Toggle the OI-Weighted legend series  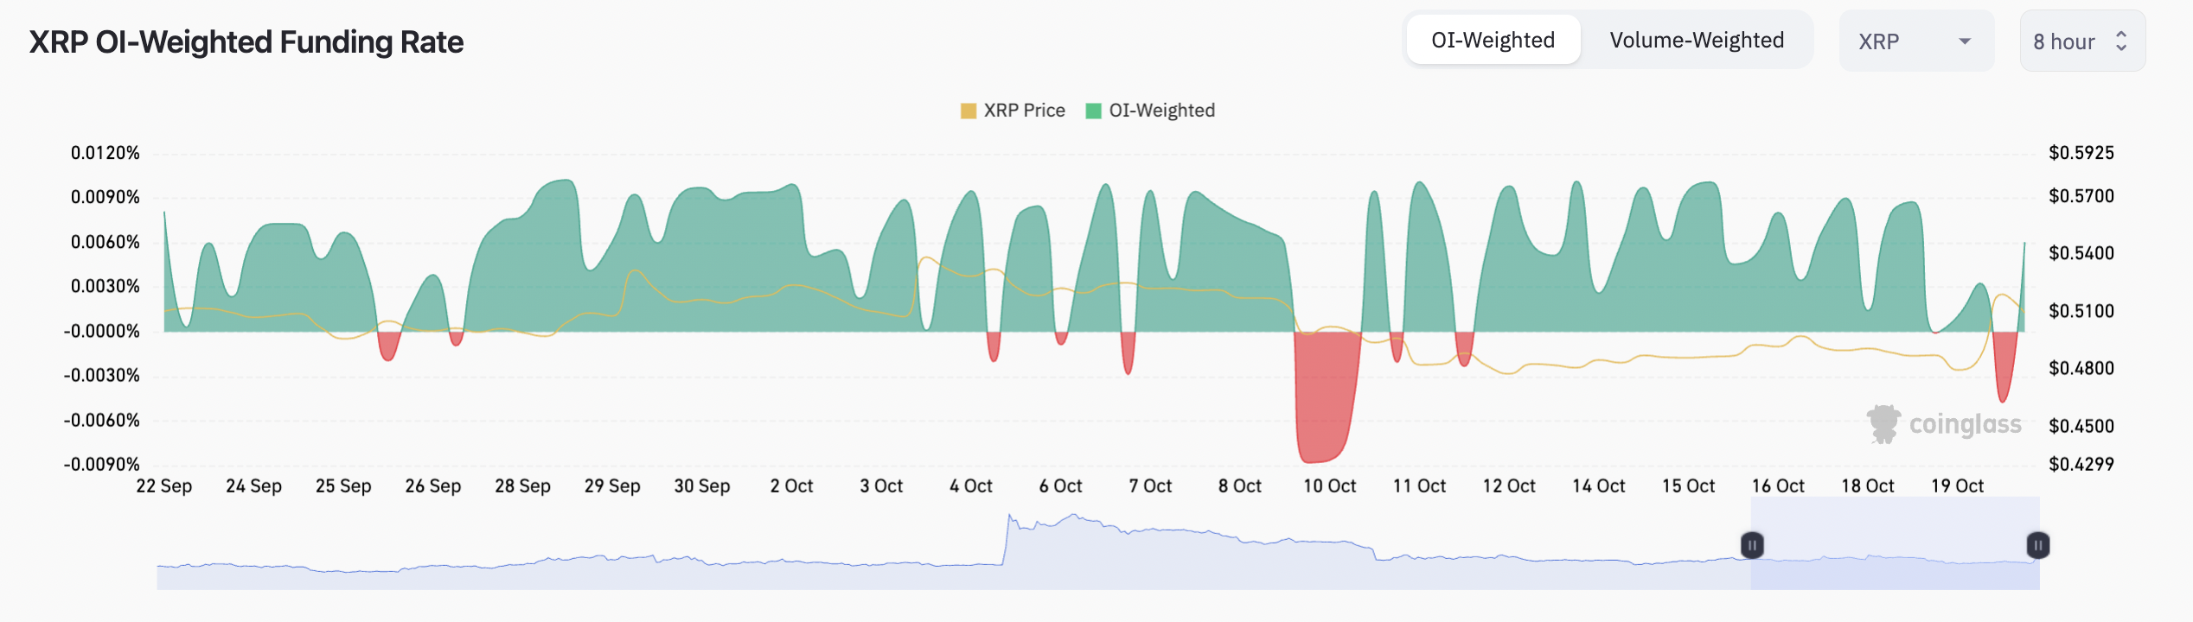pos(1150,111)
